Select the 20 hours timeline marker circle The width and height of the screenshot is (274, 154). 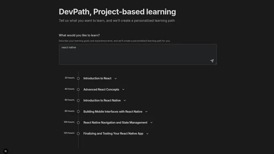[78, 78]
